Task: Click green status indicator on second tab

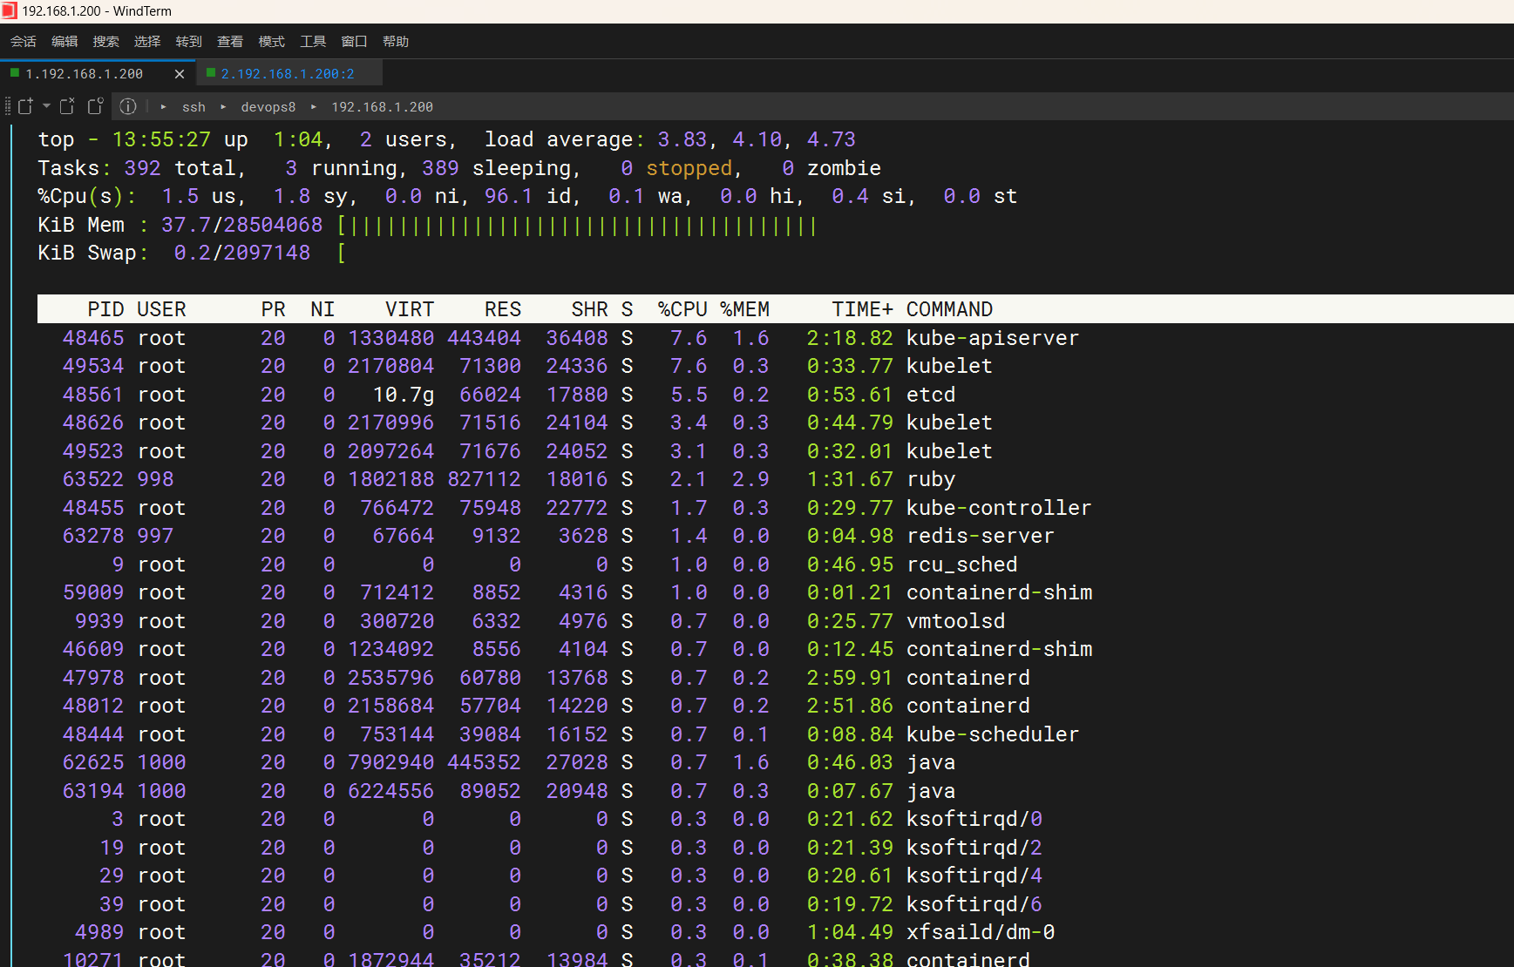Action: point(211,73)
